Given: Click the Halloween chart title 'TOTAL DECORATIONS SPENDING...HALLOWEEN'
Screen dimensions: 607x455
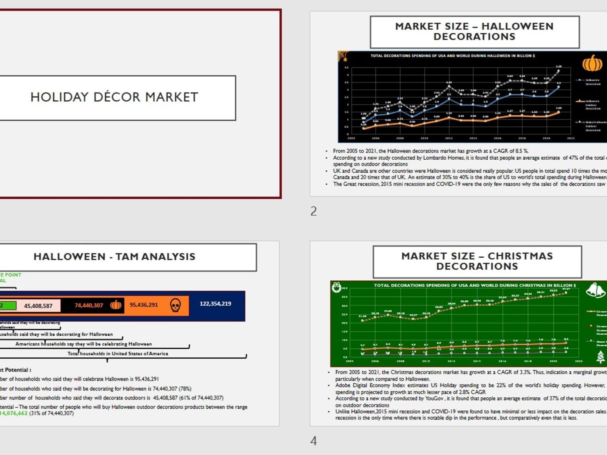Looking at the screenshot, I should [x=453, y=56].
